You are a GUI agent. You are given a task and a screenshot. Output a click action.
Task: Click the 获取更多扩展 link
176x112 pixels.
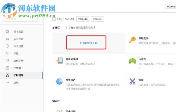88,43
